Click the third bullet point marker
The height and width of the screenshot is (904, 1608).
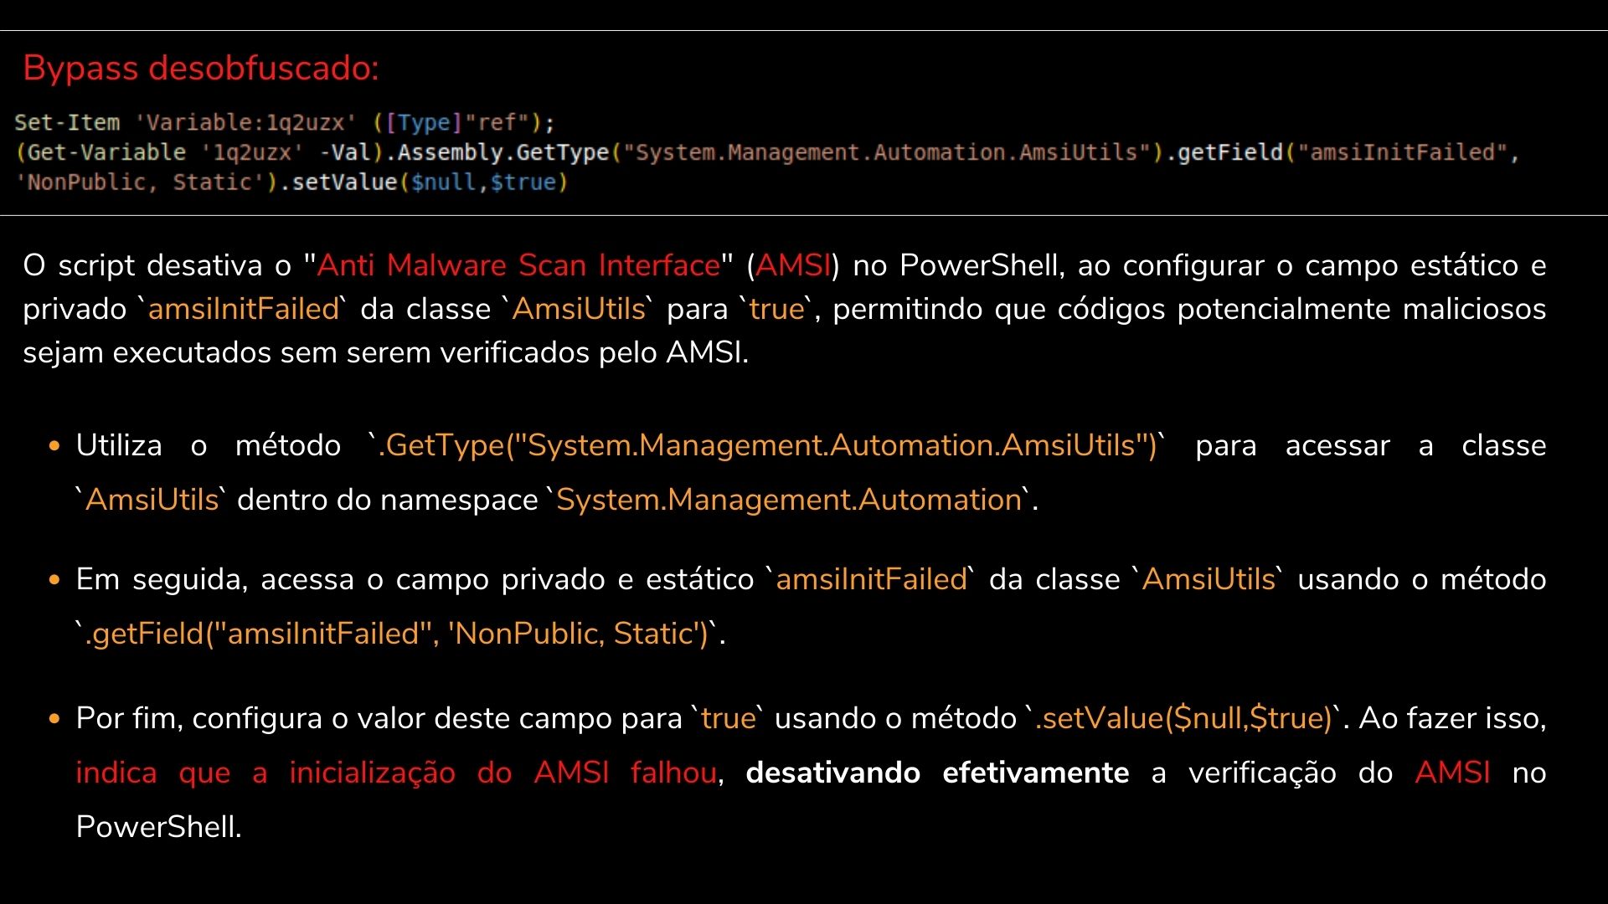[54, 717]
